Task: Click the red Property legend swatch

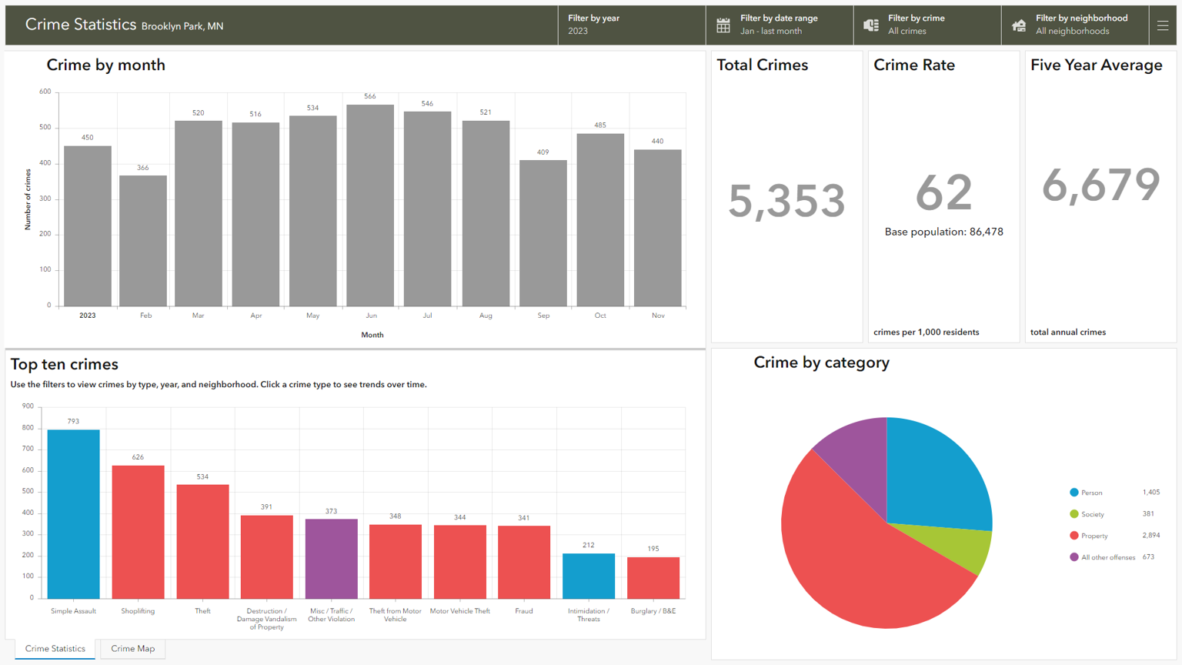Action: pos(1073,536)
